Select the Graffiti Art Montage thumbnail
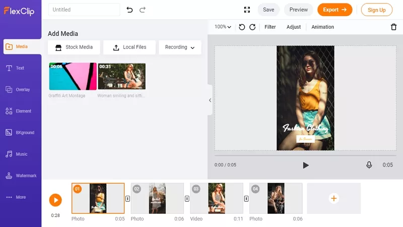Viewport: 403px width, 227px height. coord(73,77)
